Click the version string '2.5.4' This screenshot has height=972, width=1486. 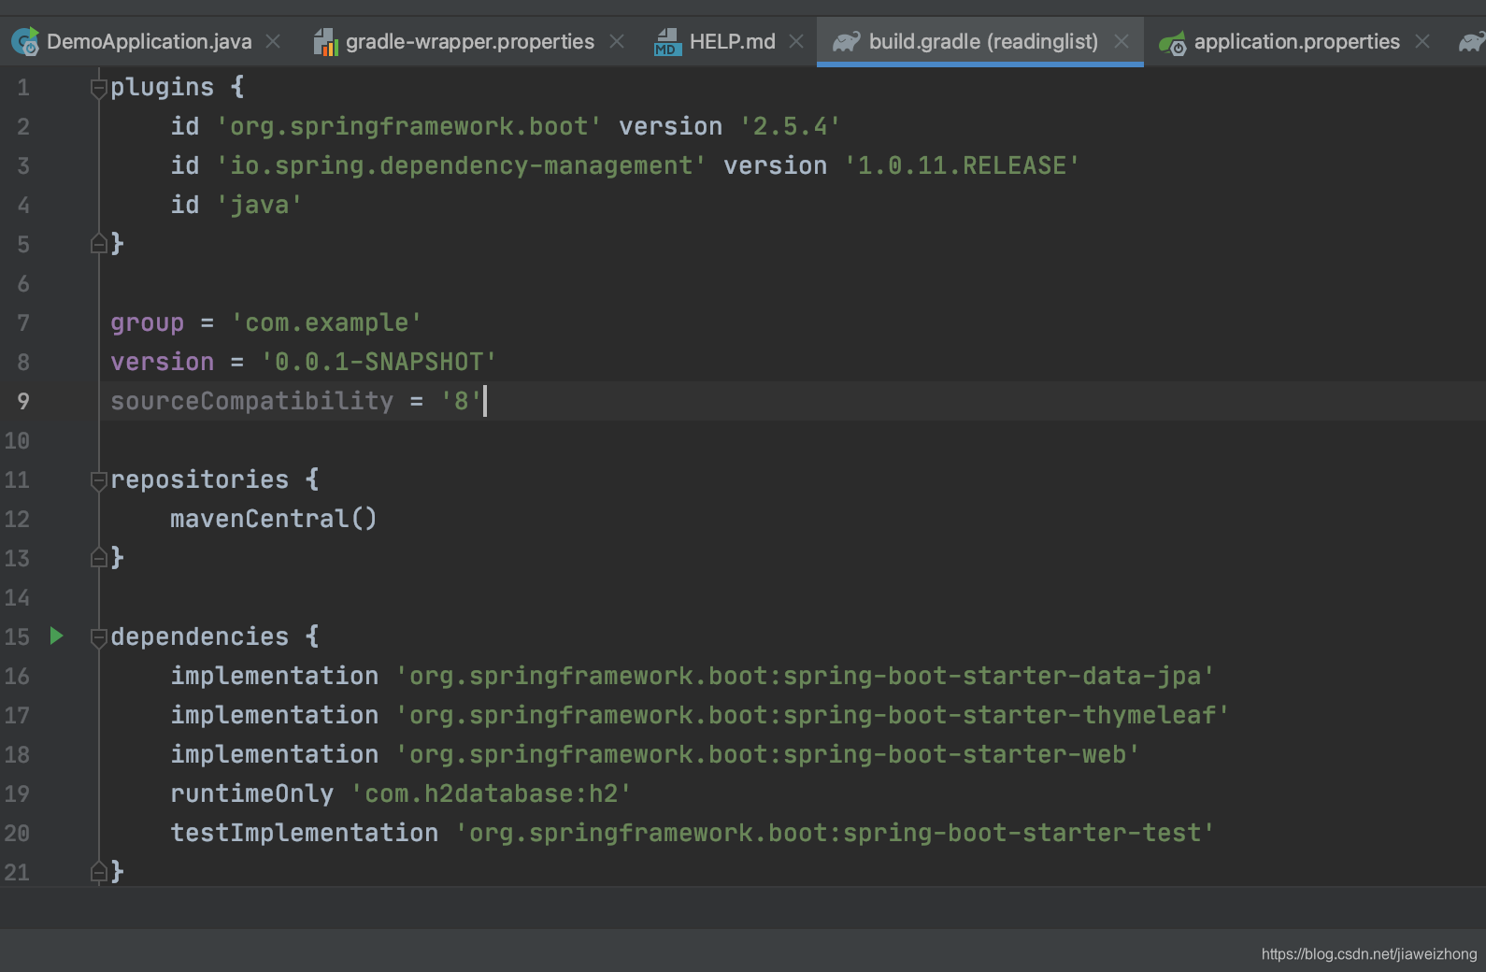(x=791, y=126)
